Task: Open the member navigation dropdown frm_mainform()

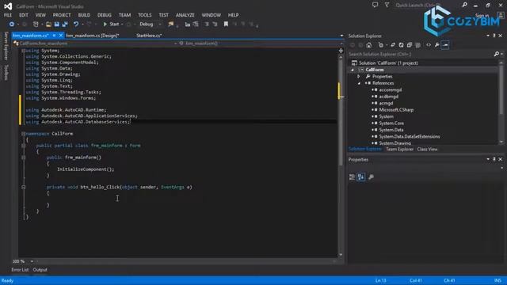Action: coord(261,44)
